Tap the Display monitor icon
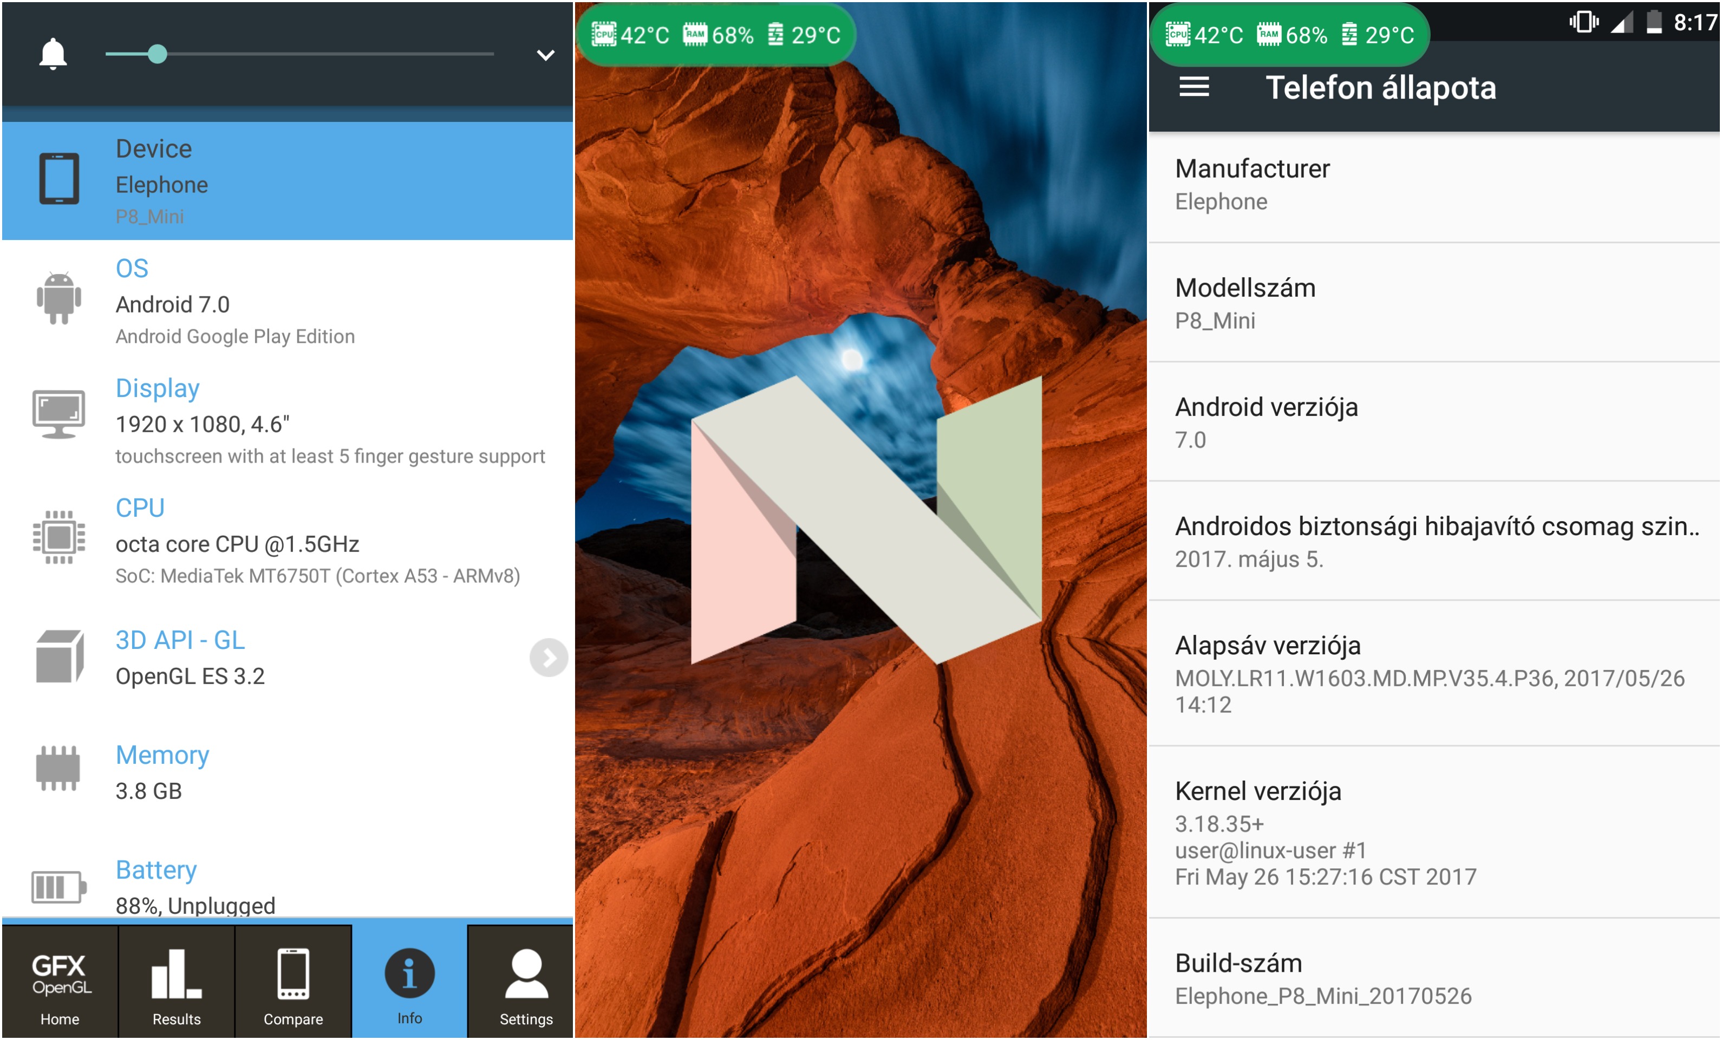 [58, 414]
